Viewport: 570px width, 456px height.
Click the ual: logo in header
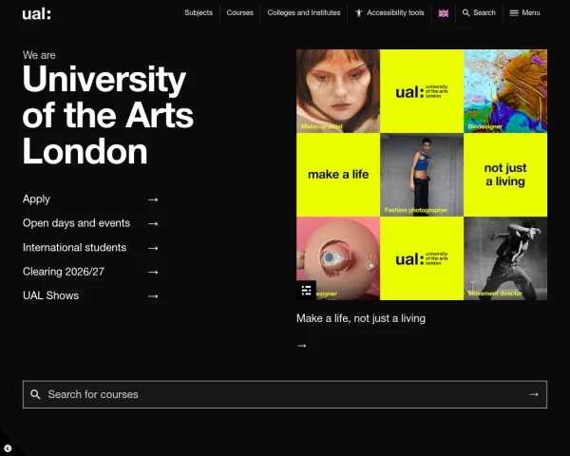[x=36, y=14]
